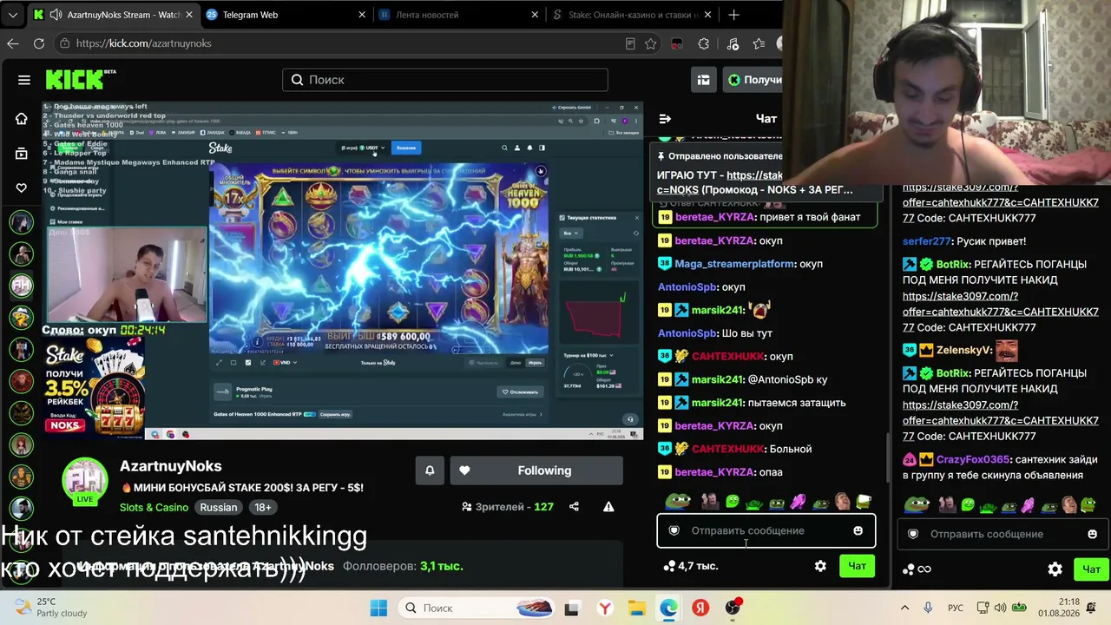Open the Maga_streamerplatform user profile
This screenshot has height=625, width=1111.
(734, 264)
